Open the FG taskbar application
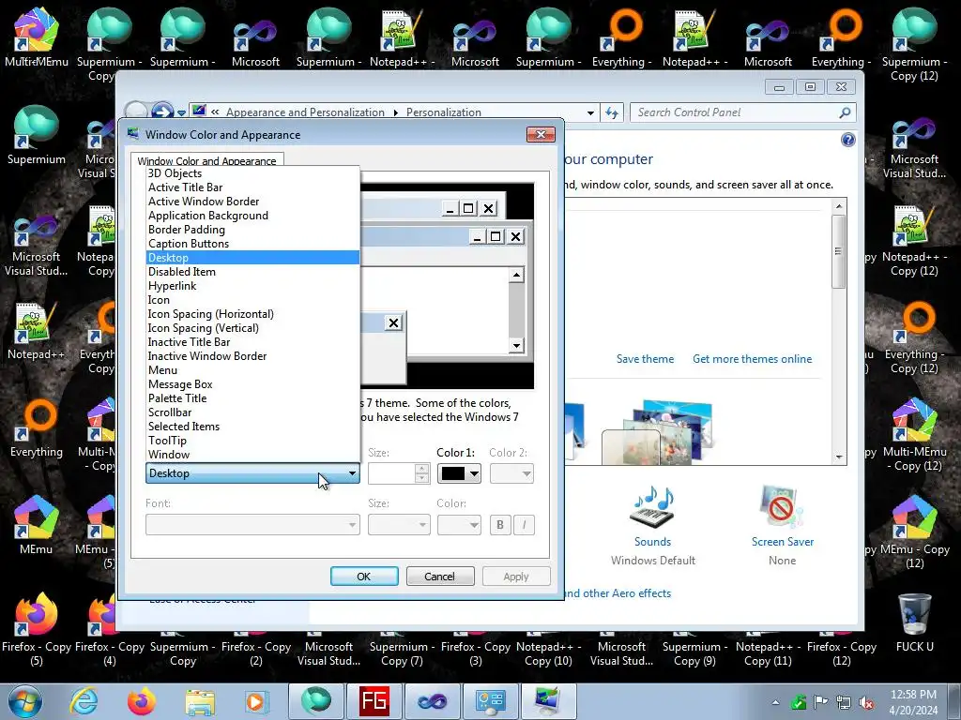961x720 pixels. tap(374, 701)
